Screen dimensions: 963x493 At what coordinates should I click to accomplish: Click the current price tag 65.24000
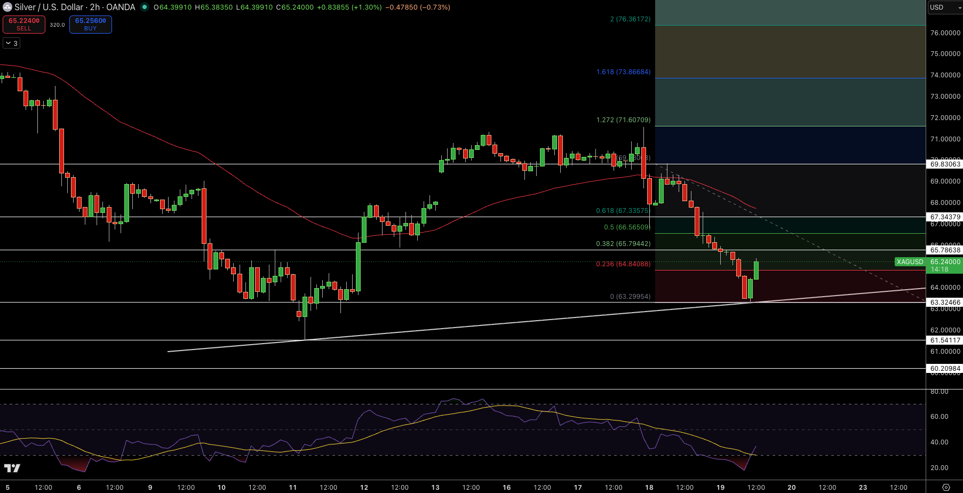tap(945, 261)
